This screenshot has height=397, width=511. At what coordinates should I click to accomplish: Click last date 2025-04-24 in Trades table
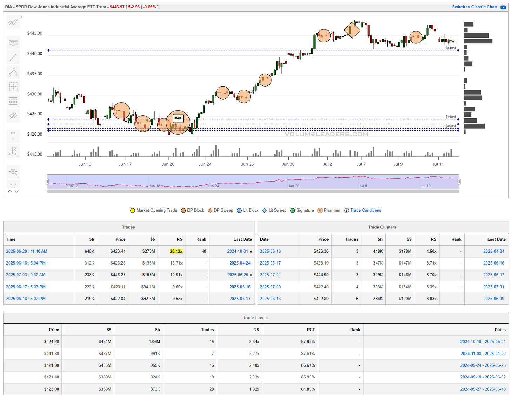240,263
